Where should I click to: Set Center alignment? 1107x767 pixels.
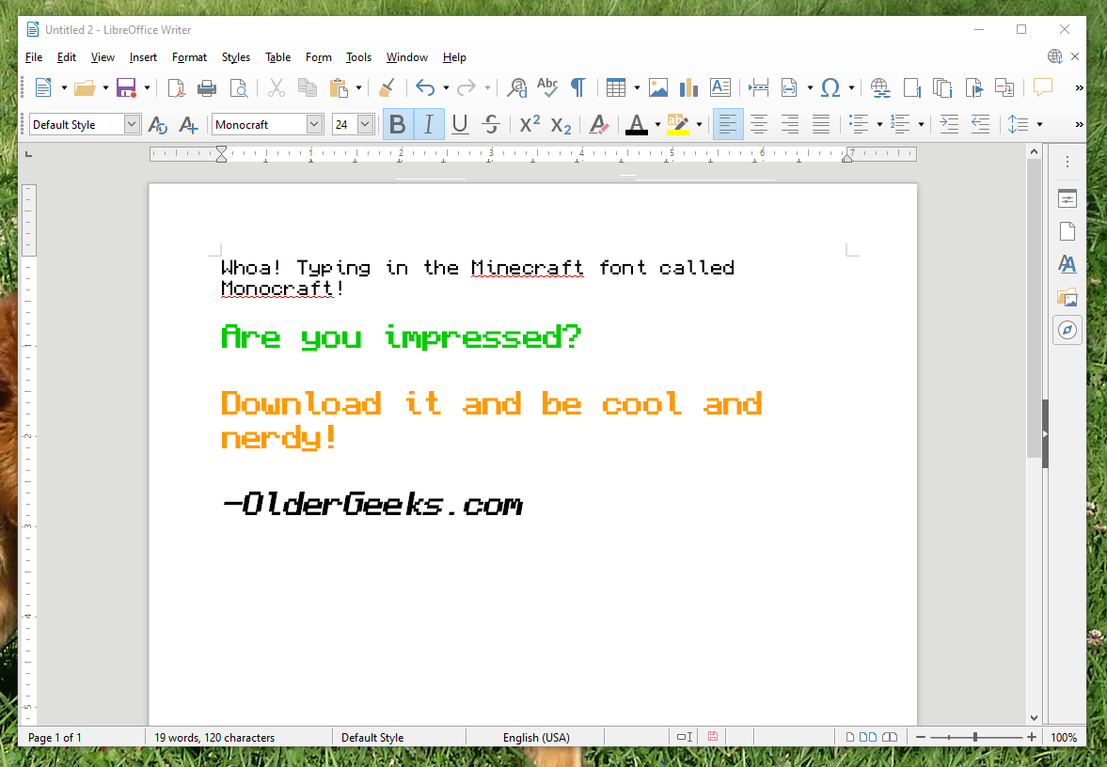tap(759, 125)
